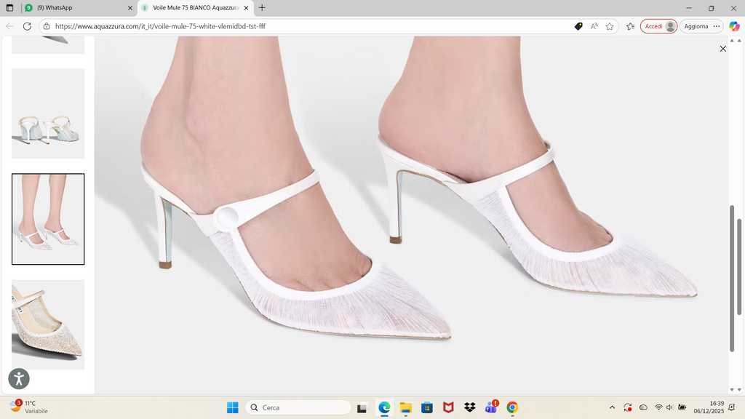This screenshot has width=745, height=419.
Task: Select the thumbnail of model wearing white mules
Action: pyautogui.click(x=48, y=219)
